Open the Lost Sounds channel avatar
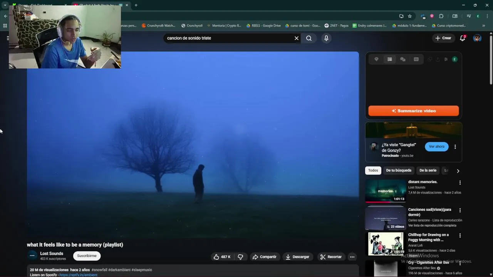Screen dimensions: 493x277 tap(33, 255)
